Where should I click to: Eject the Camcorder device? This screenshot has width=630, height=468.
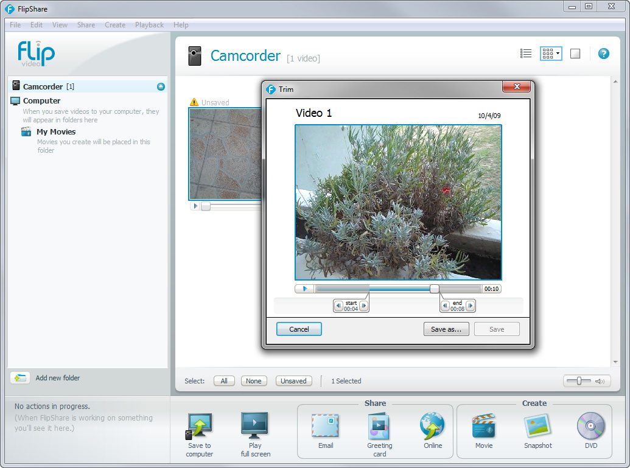161,86
